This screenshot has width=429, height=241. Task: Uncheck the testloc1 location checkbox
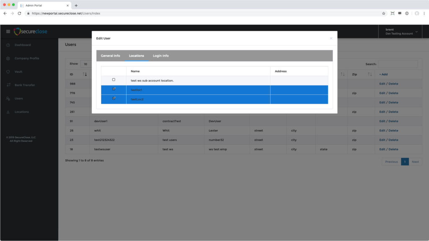pos(114,89)
